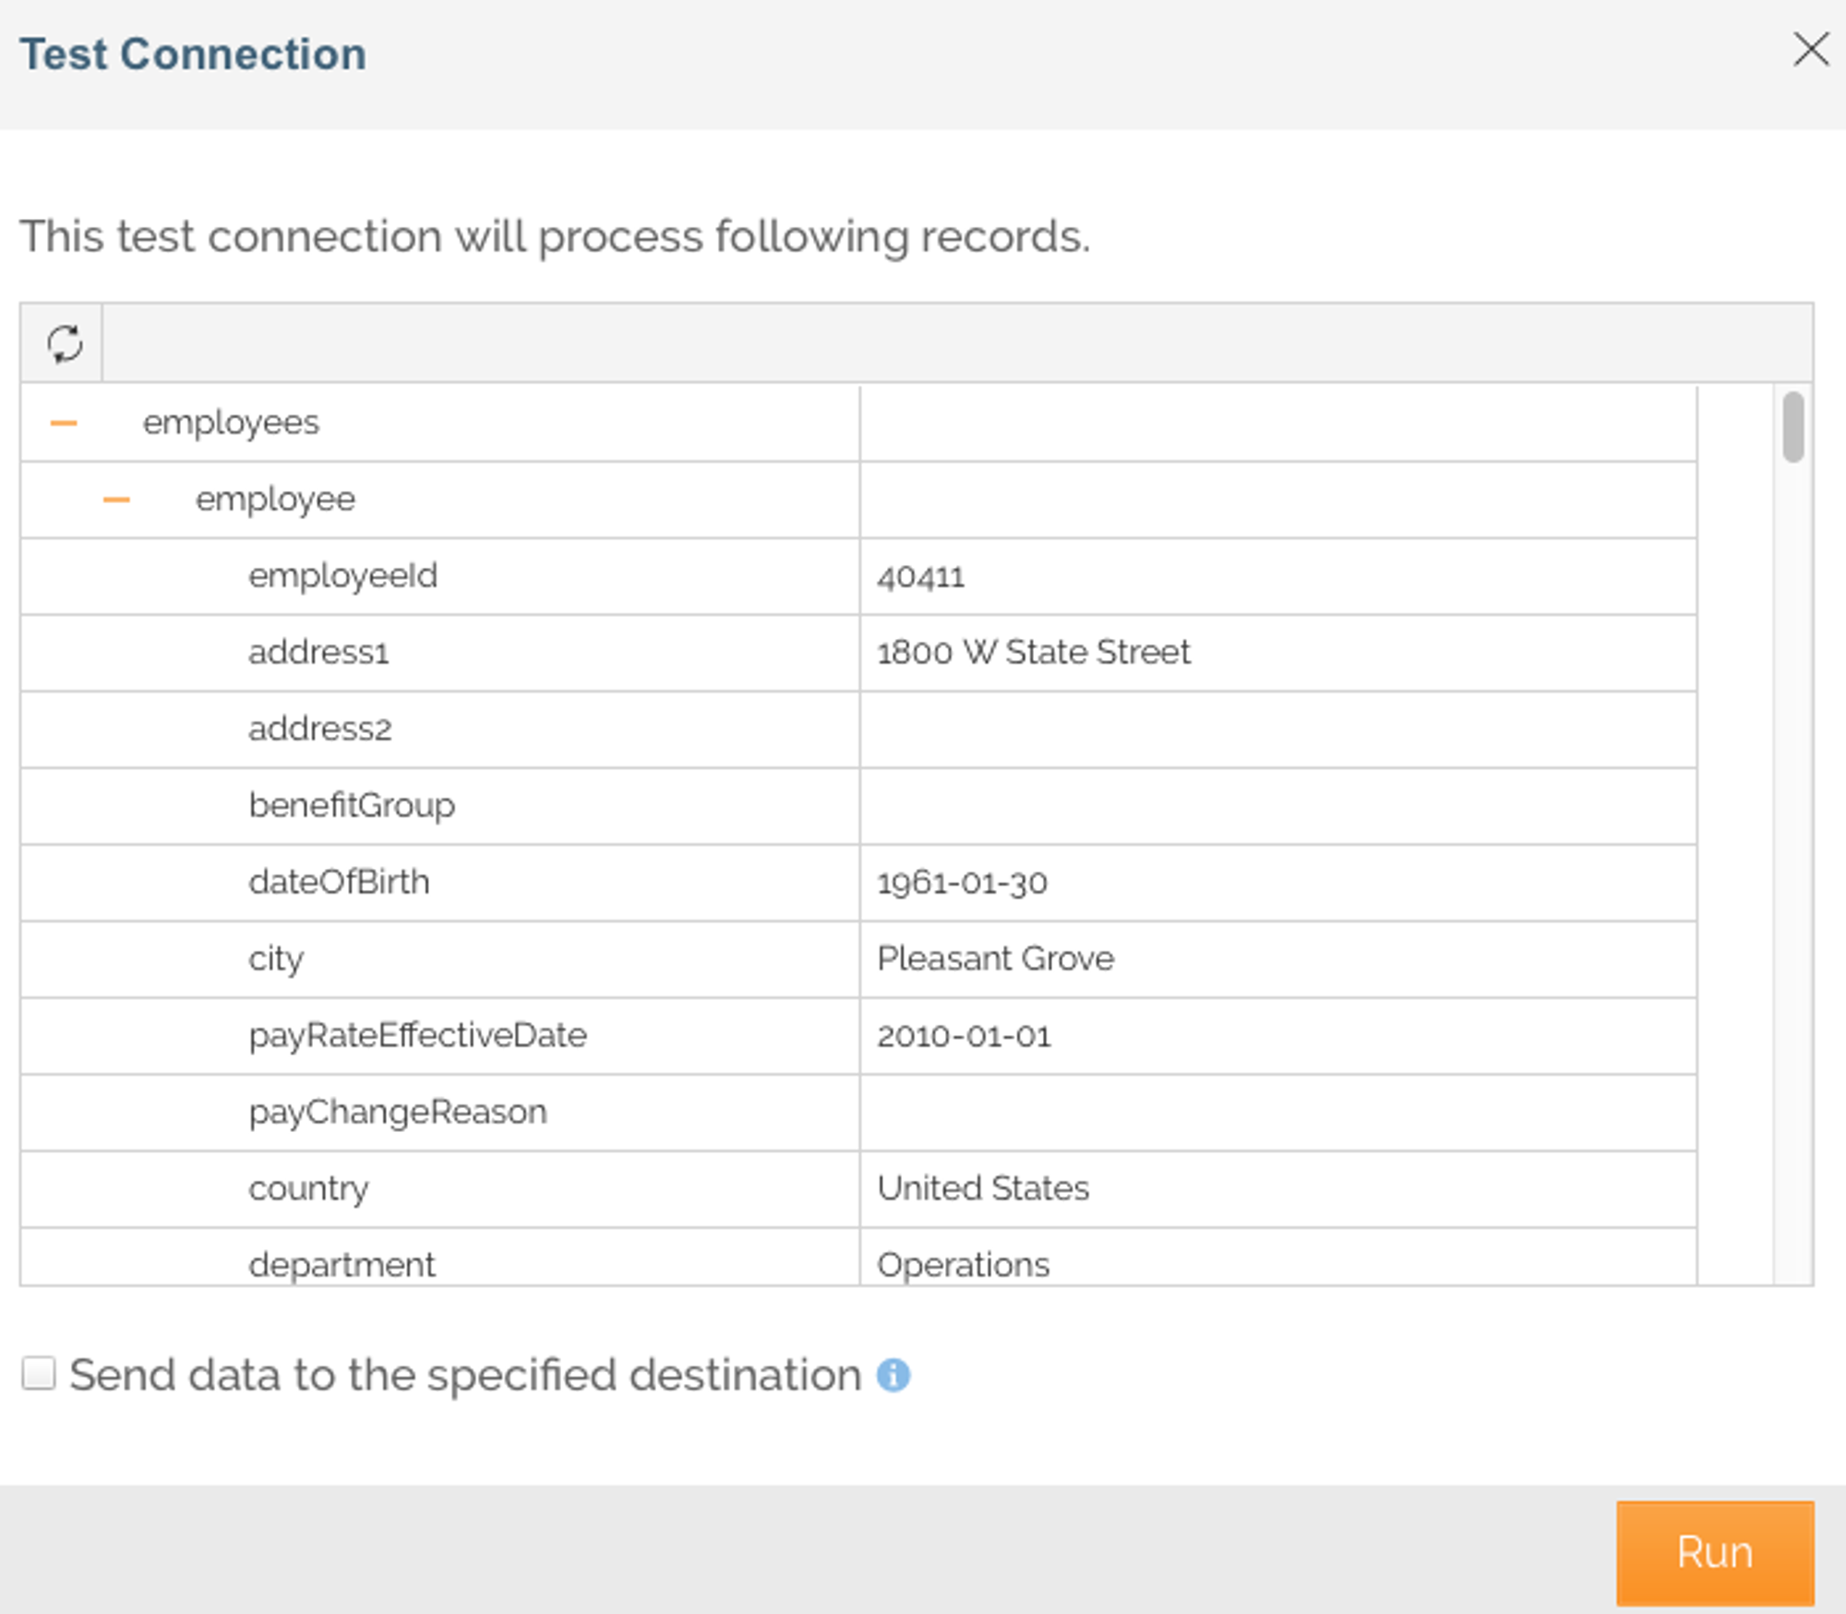Click the refresh records icon
Viewport: 1846px width, 1614px height.
[64, 343]
